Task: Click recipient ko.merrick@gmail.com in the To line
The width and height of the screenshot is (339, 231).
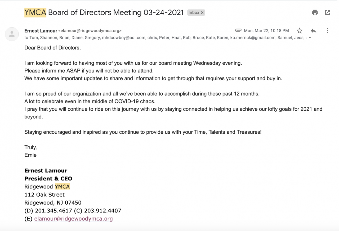Action: pos(253,38)
